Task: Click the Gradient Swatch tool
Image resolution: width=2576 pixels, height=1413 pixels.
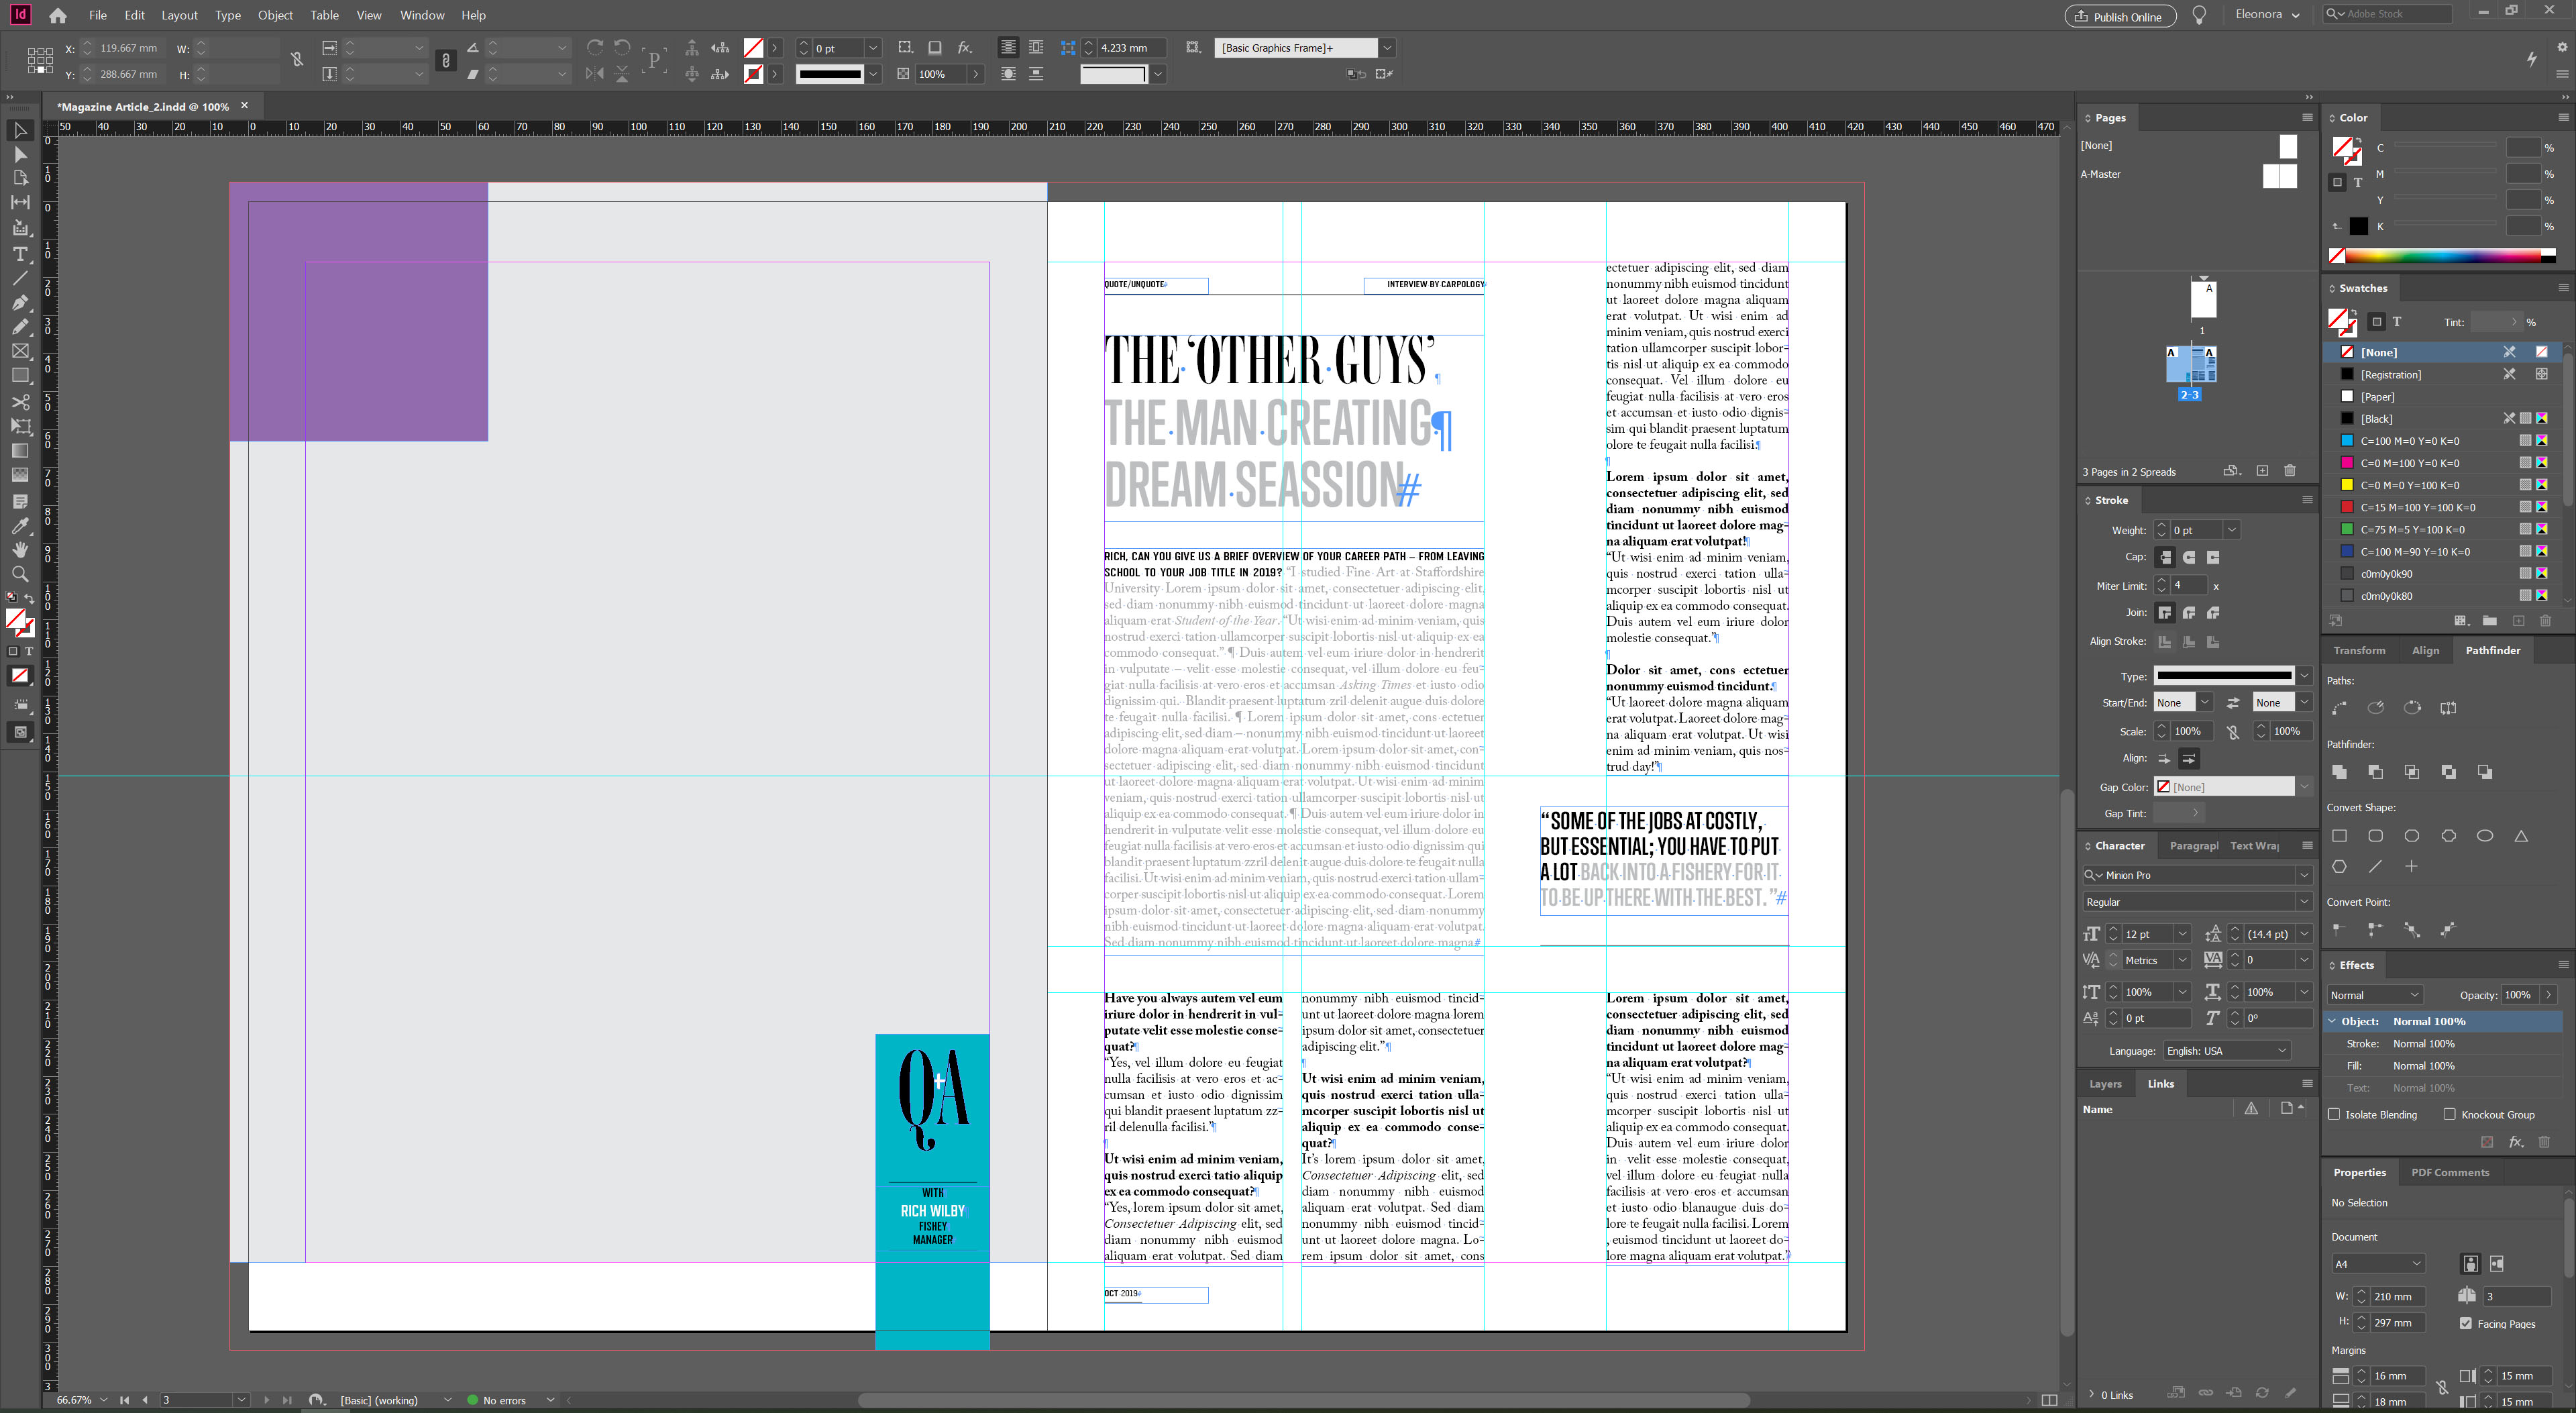Action: [x=20, y=451]
